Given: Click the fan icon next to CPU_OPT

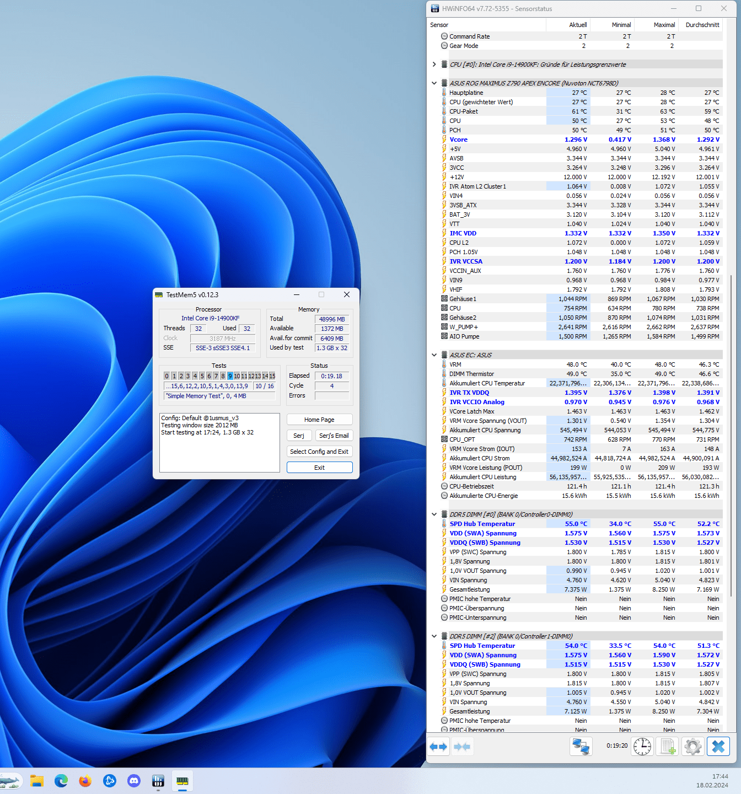Looking at the screenshot, I should tap(444, 439).
